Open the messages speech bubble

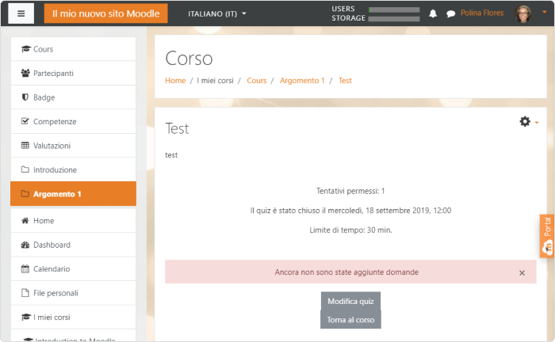(450, 14)
